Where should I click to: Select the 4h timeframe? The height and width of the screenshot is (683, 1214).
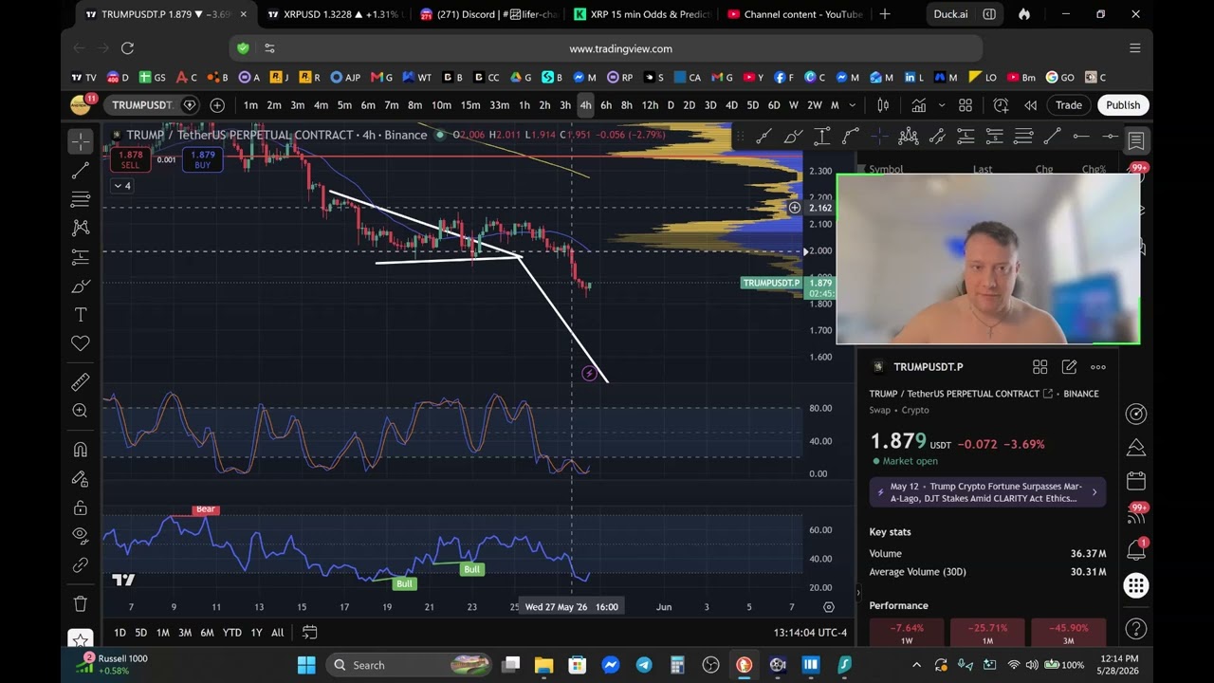pos(585,105)
